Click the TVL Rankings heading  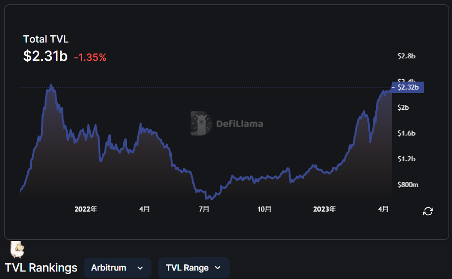pos(41,268)
